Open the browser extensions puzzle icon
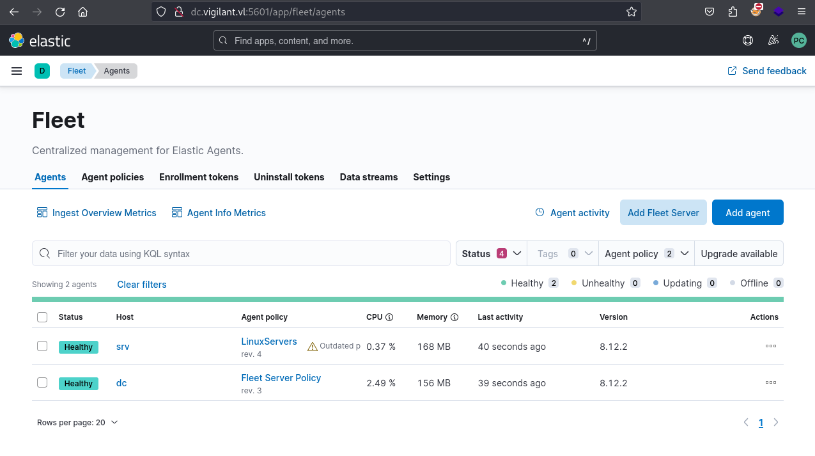This screenshot has width=815, height=456. point(733,12)
